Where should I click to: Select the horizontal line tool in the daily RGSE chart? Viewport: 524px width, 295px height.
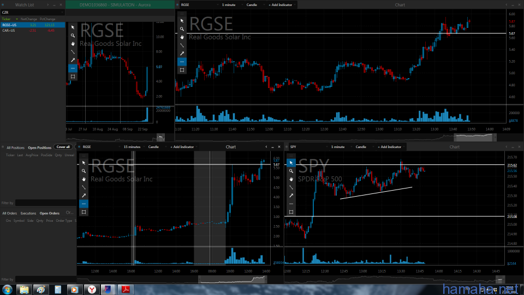(73, 68)
